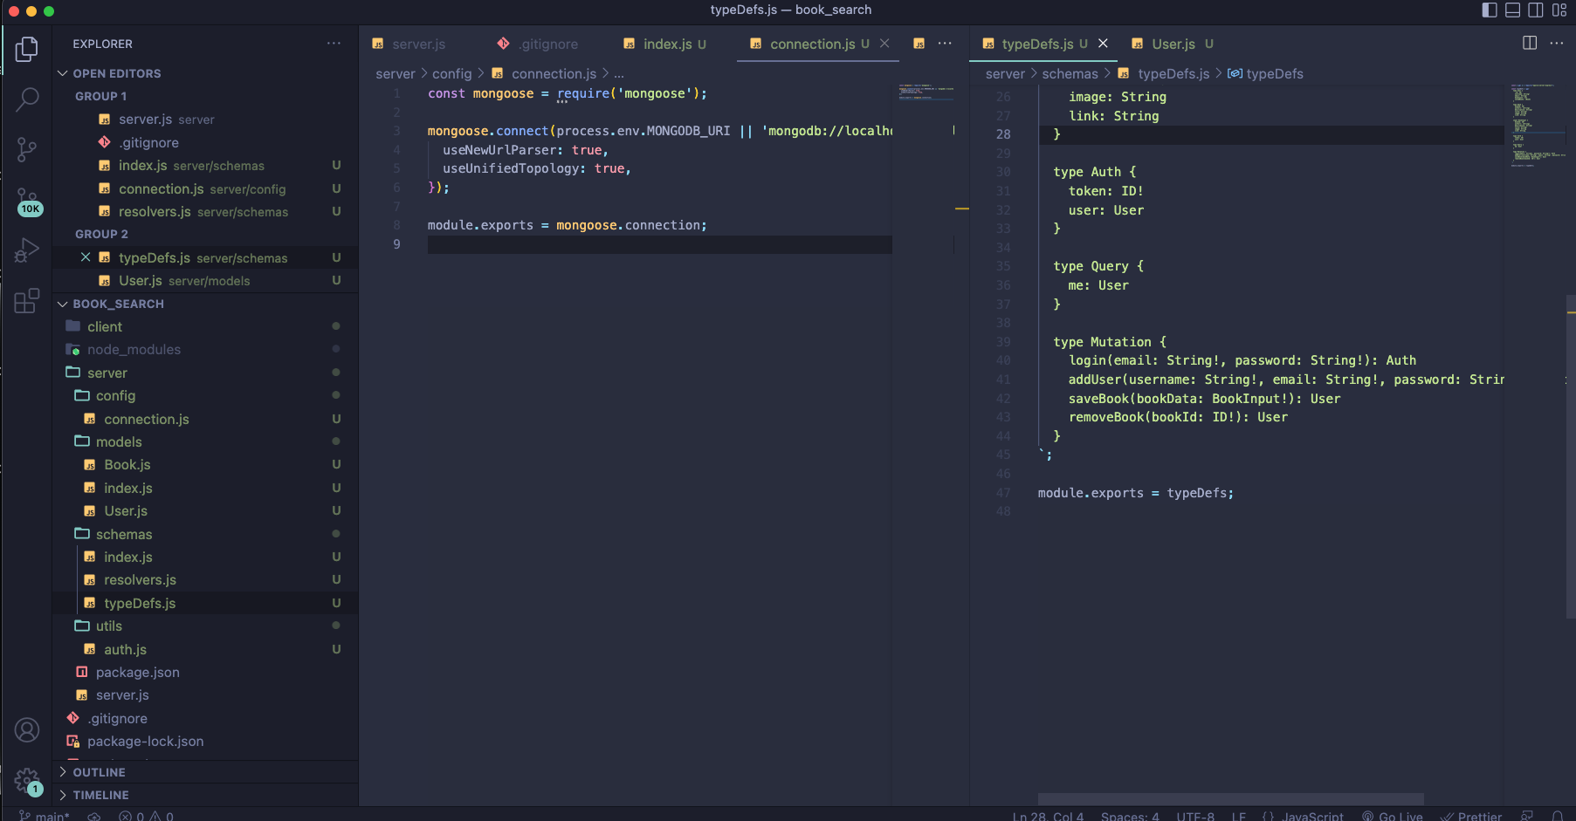Click the feedback icon in status bar
The width and height of the screenshot is (1576, 821).
pos(1527,816)
